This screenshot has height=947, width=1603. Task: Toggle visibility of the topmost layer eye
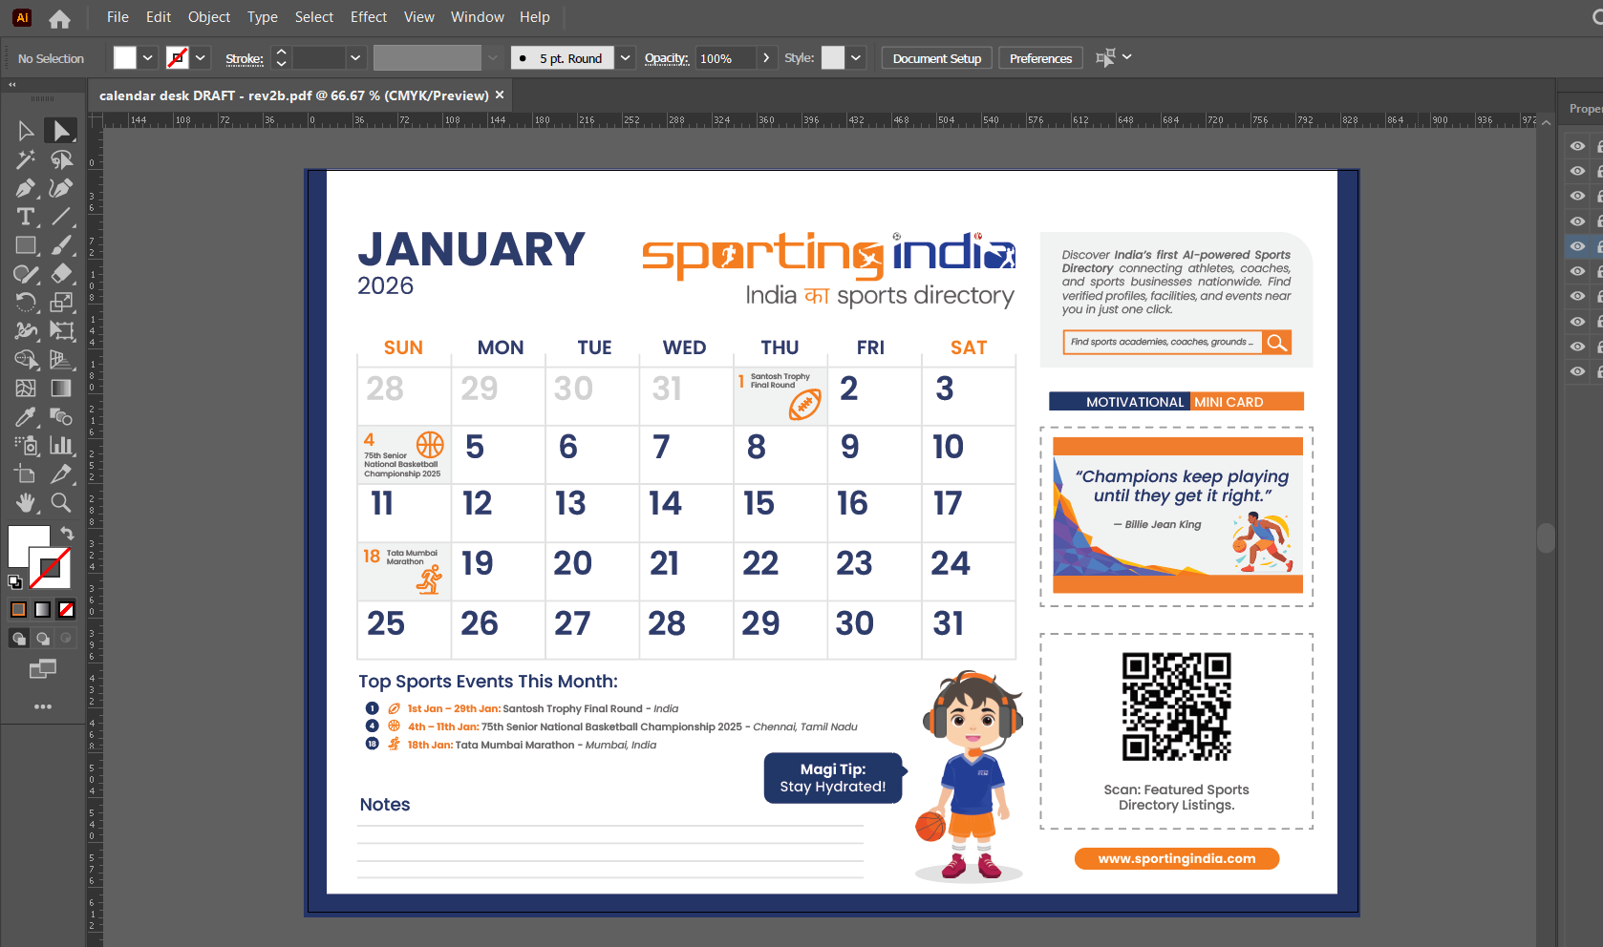1577,146
